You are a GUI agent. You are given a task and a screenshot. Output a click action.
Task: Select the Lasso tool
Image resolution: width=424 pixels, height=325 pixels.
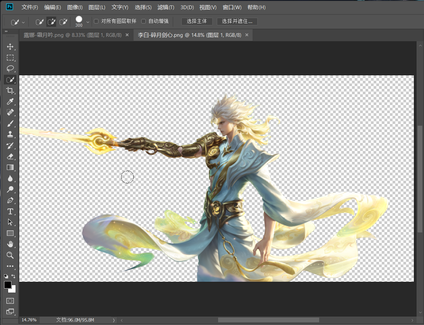tap(10, 69)
